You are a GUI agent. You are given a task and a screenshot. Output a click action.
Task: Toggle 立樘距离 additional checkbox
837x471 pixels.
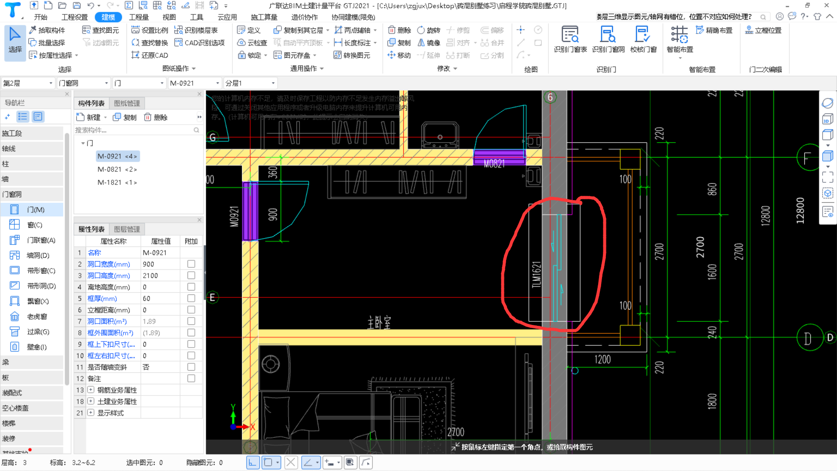191,310
